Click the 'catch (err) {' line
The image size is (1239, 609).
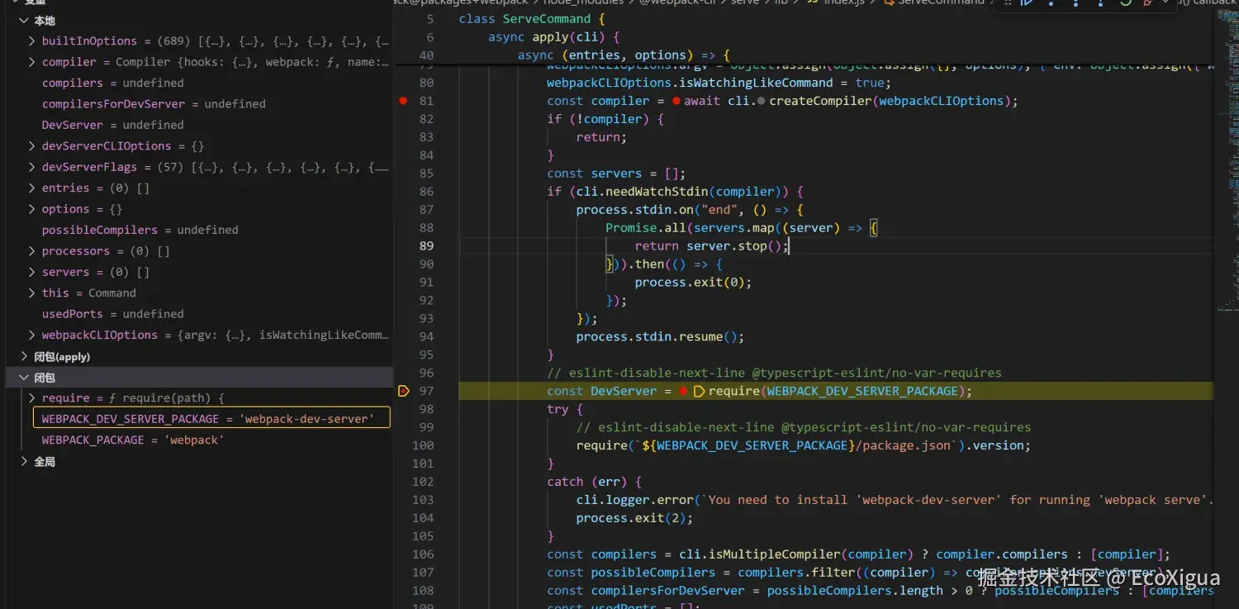594,482
